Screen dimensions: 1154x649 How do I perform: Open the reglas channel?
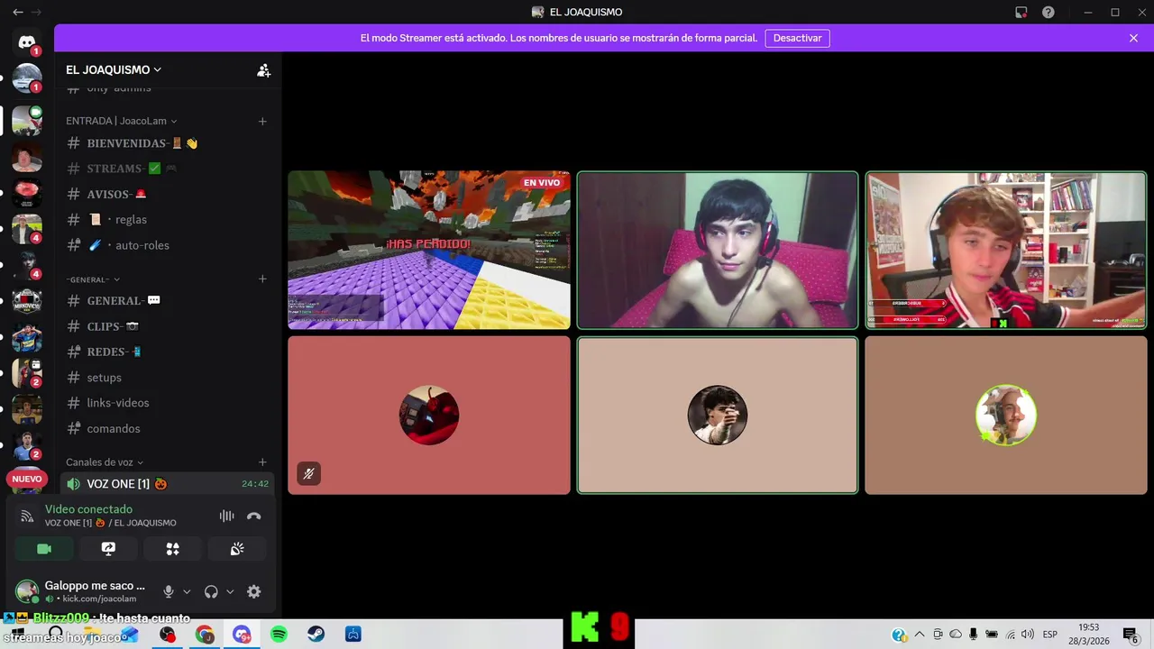(167, 220)
